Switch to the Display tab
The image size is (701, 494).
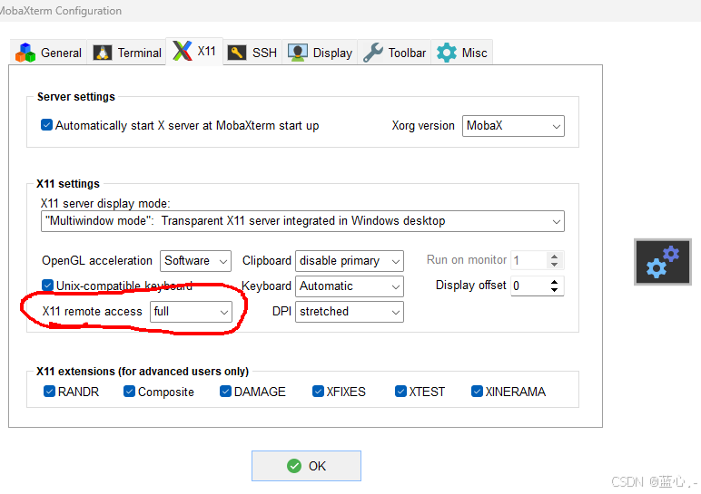pyautogui.click(x=320, y=53)
